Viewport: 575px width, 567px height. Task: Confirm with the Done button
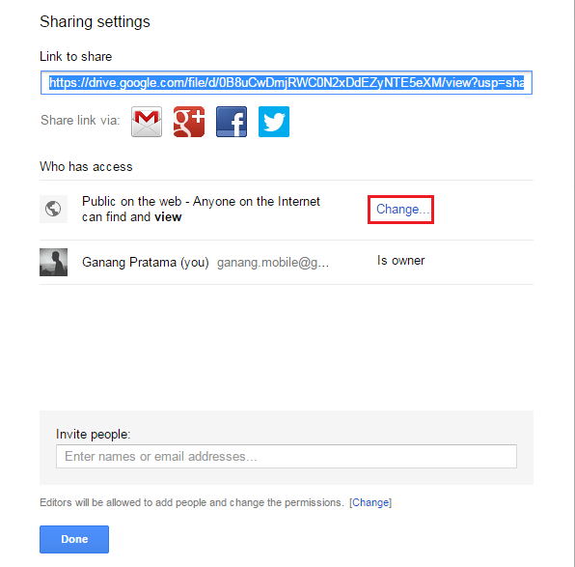coord(74,539)
